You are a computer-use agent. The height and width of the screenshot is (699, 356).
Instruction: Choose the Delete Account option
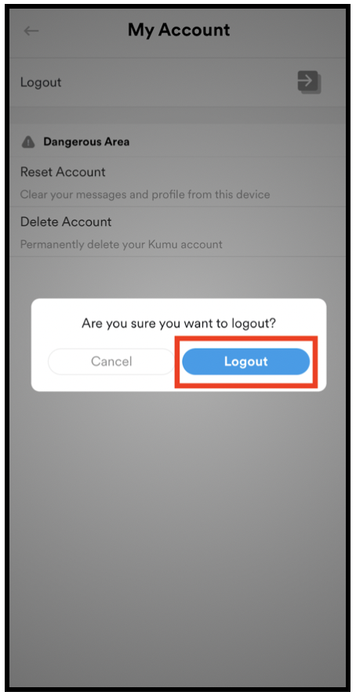66,221
